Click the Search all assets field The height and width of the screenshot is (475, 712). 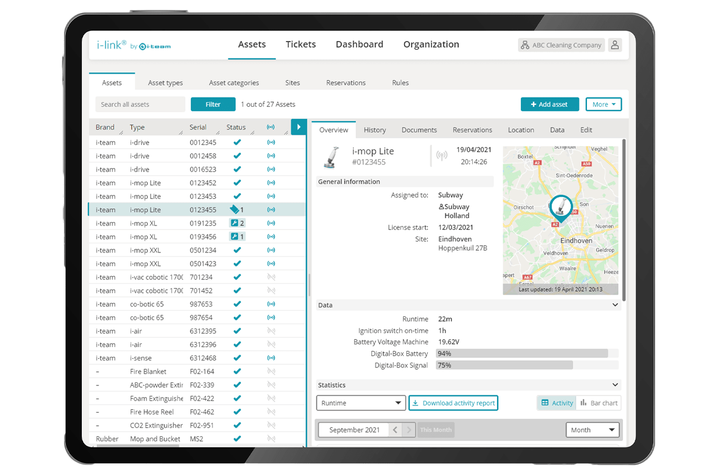(x=140, y=104)
